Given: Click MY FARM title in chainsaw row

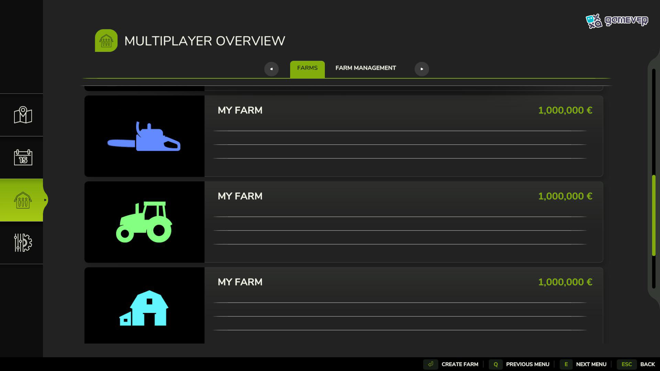Looking at the screenshot, I should point(240,110).
